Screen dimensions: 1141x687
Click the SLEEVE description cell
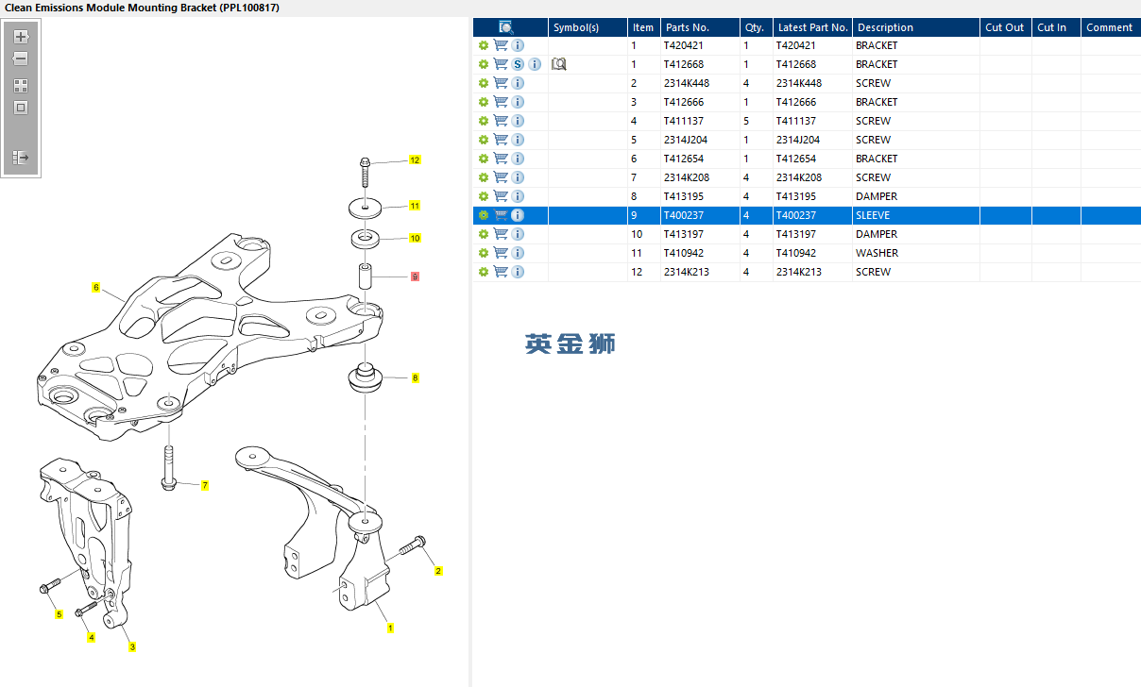tap(915, 215)
